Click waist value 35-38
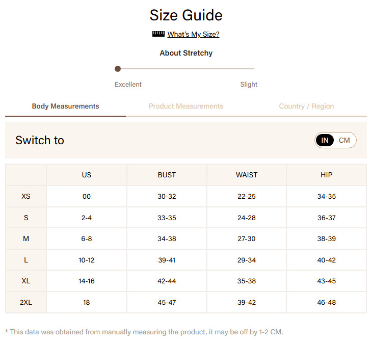 [247, 281]
